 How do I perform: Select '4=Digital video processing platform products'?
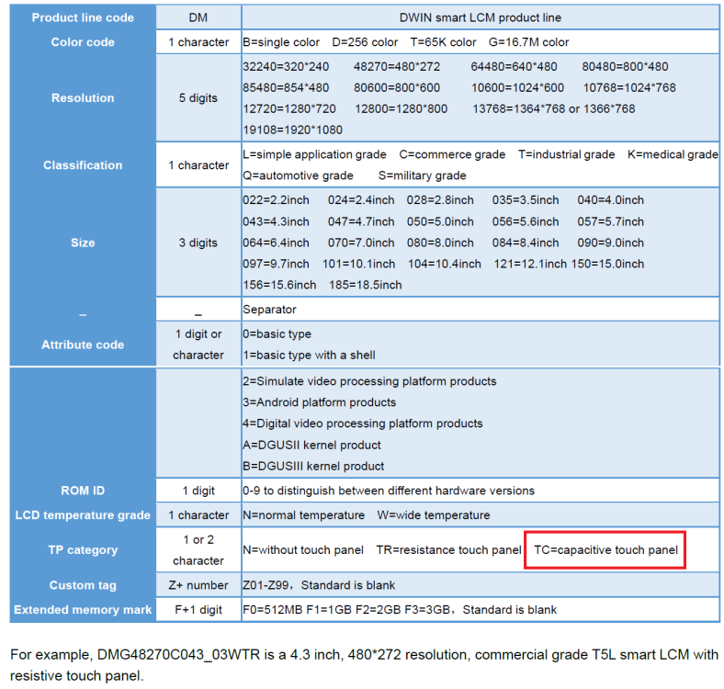[363, 424]
